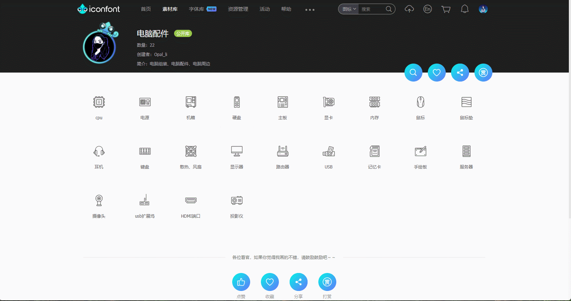
Task: Click the iconfont logo
Action: pos(99,9)
